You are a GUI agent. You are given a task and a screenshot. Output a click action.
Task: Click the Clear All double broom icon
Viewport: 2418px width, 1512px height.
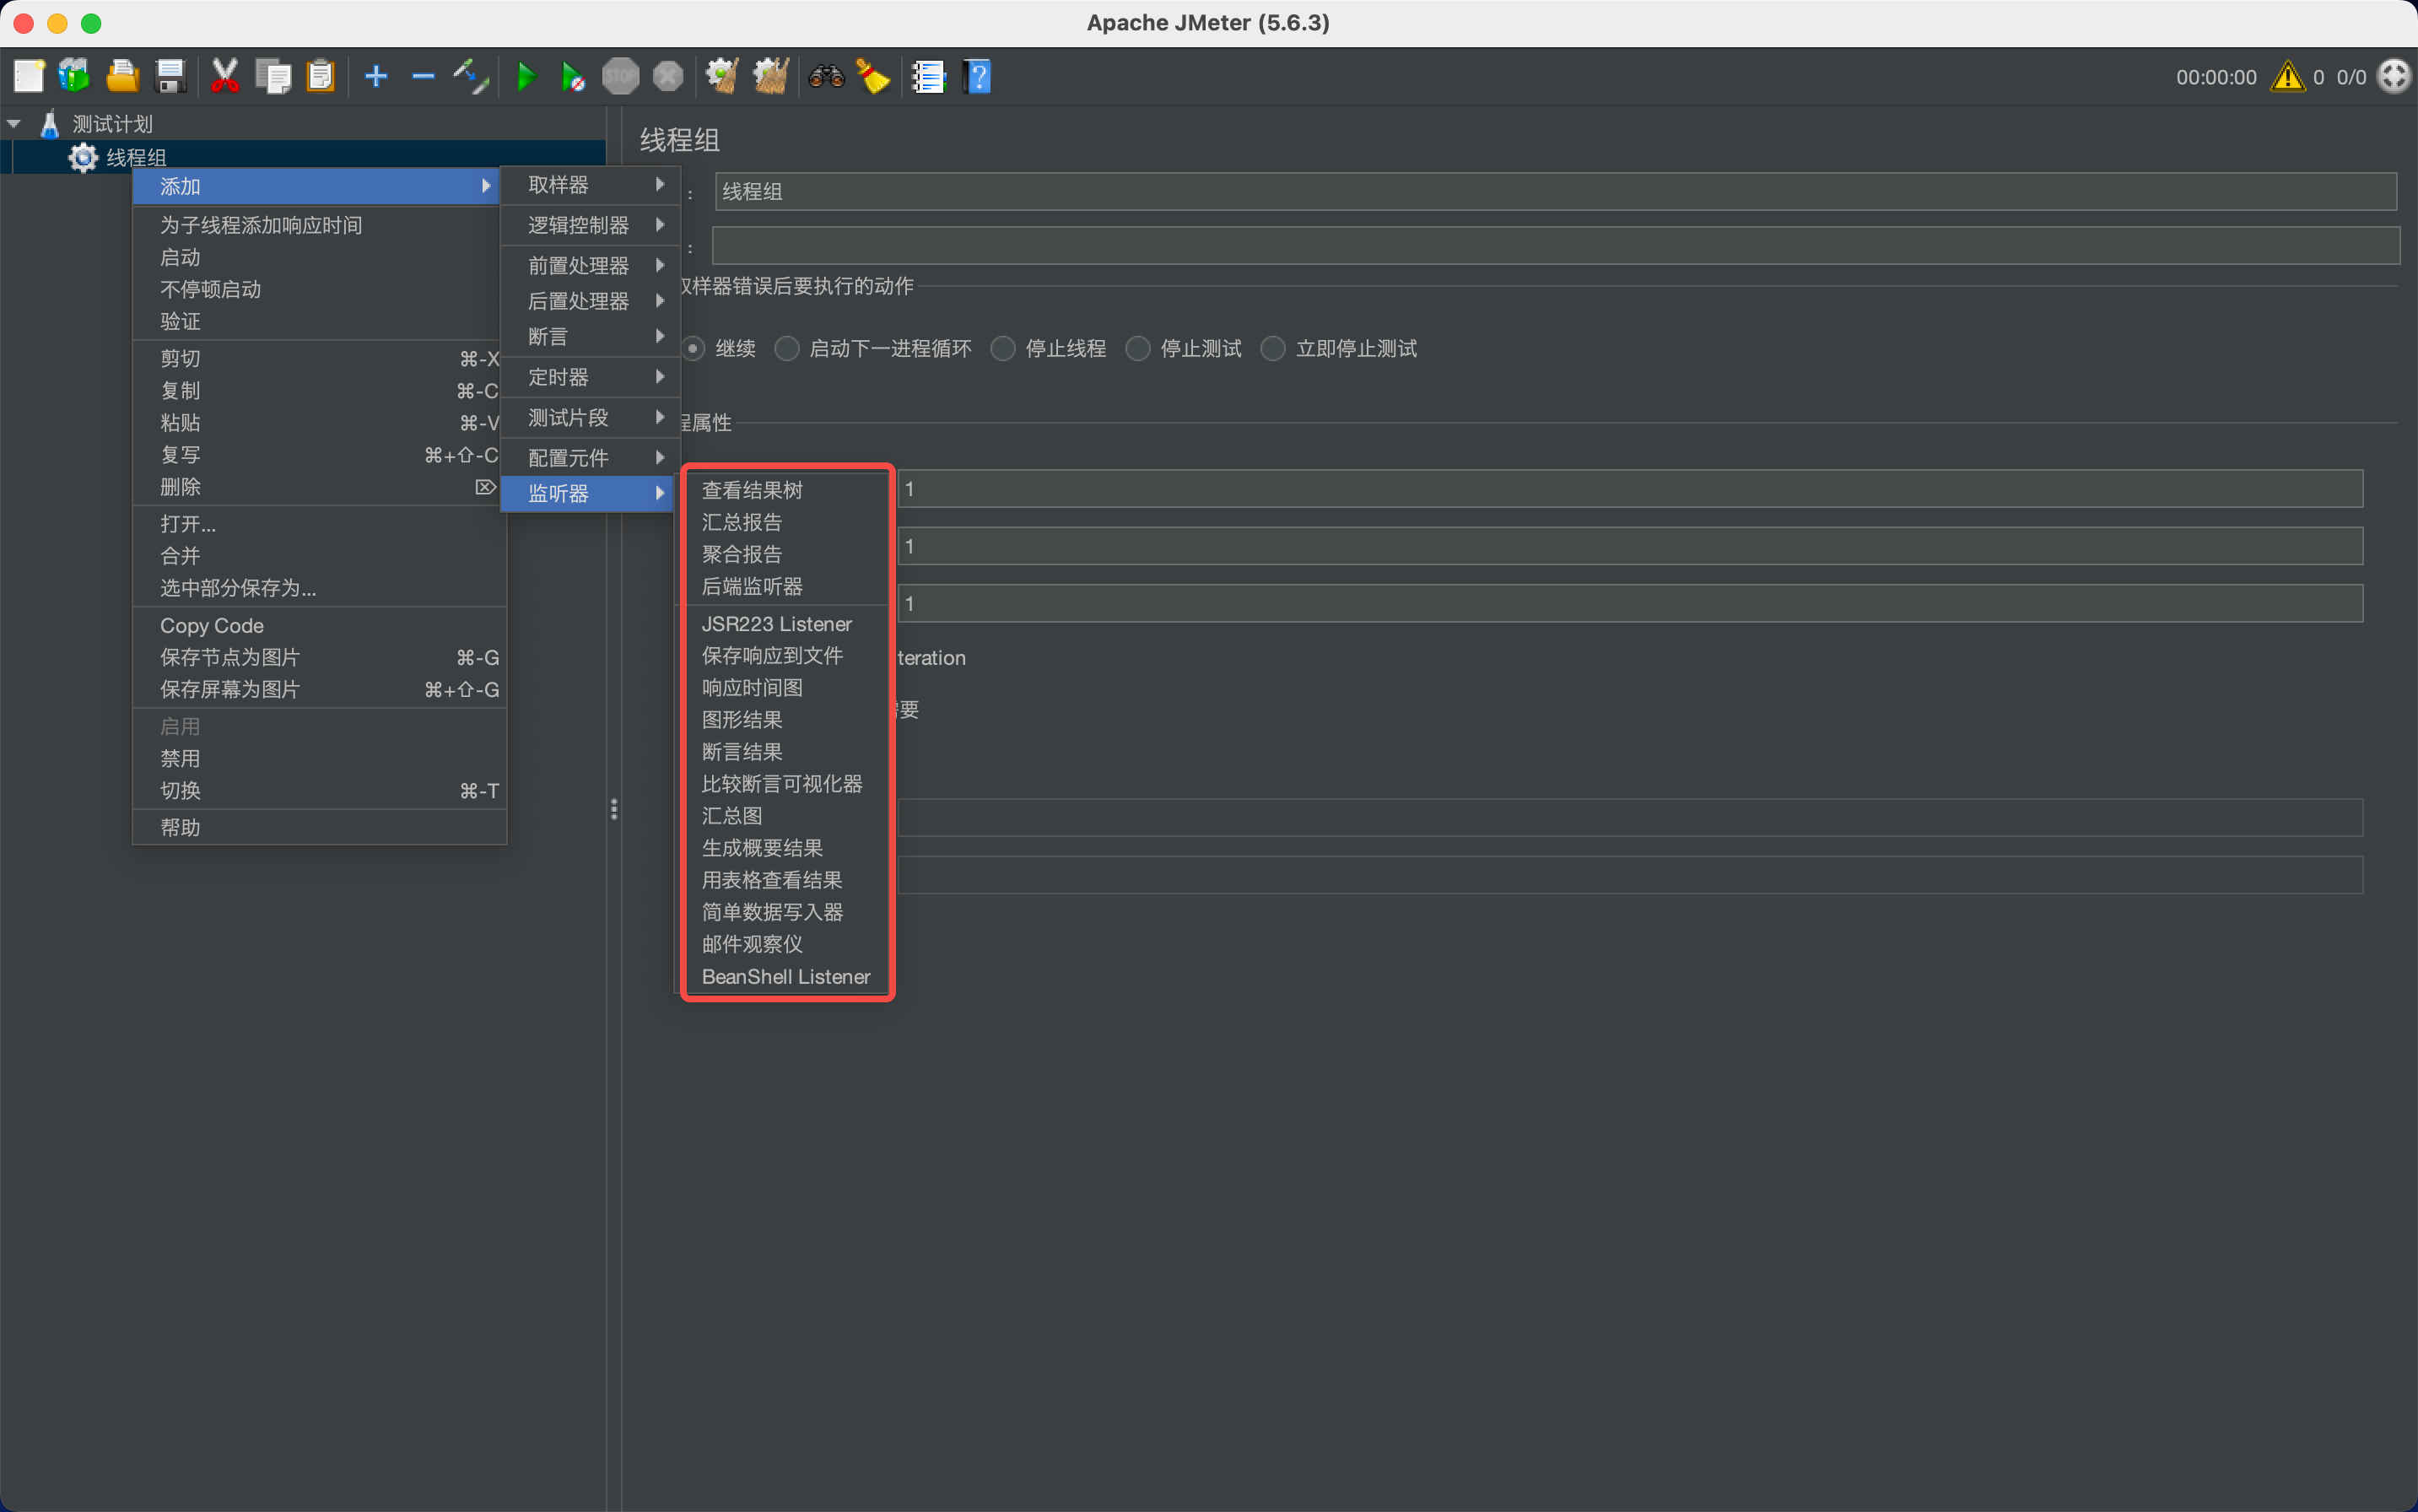[770, 76]
